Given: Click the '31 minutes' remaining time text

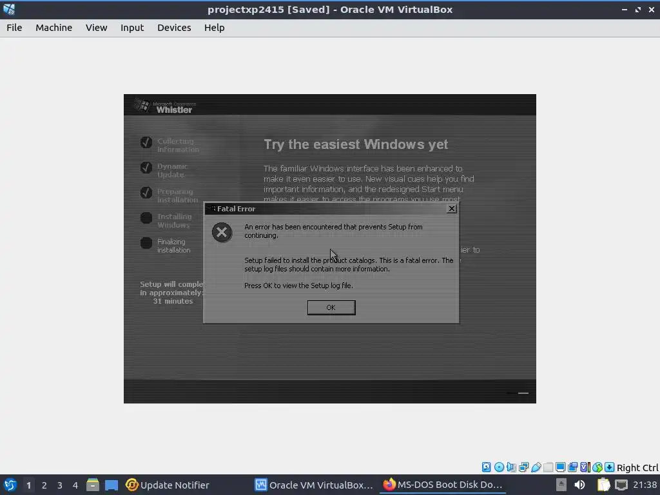Looking at the screenshot, I should pos(173,301).
